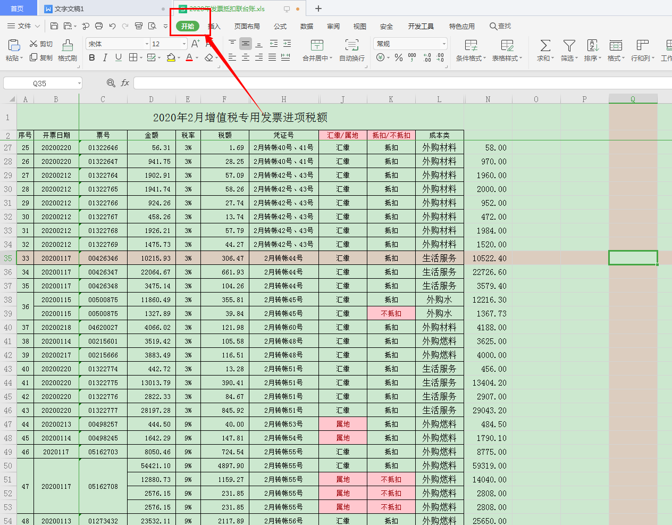Screen dimensions: 672x525
Task: Toggle horizontal center alignment
Action: pyautogui.click(x=246, y=57)
